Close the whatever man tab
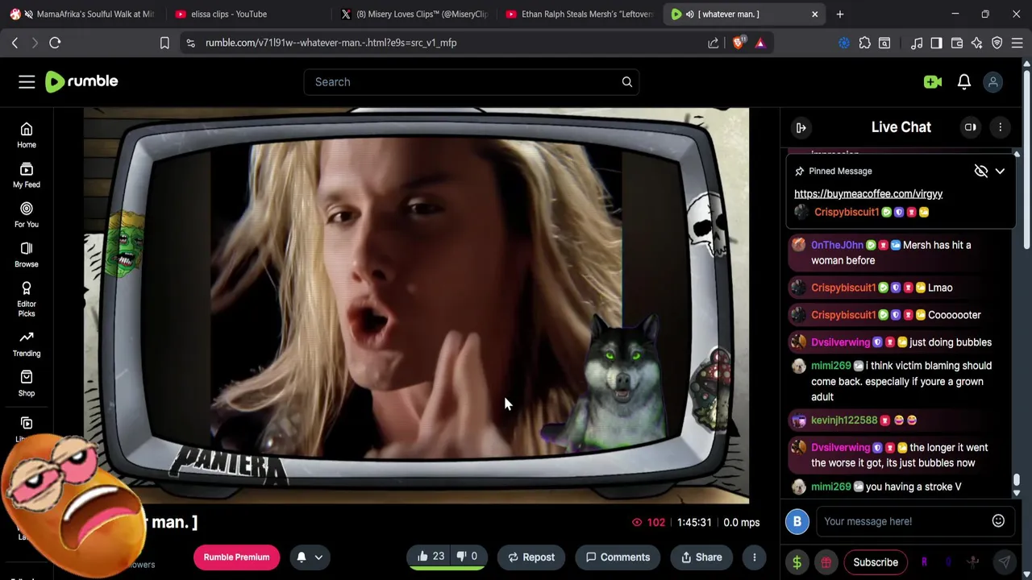Image resolution: width=1032 pixels, height=580 pixels. [x=814, y=14]
